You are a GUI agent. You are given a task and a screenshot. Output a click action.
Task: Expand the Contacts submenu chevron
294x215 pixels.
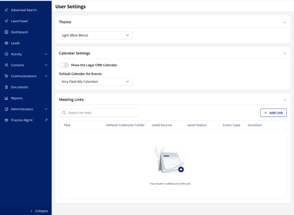46,65
